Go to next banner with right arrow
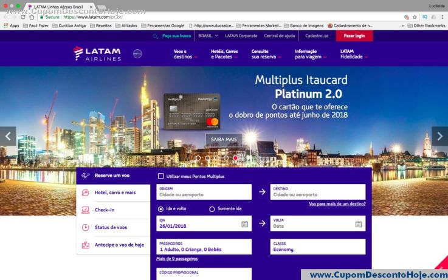This screenshot has height=280, width=448. tap(439, 136)
